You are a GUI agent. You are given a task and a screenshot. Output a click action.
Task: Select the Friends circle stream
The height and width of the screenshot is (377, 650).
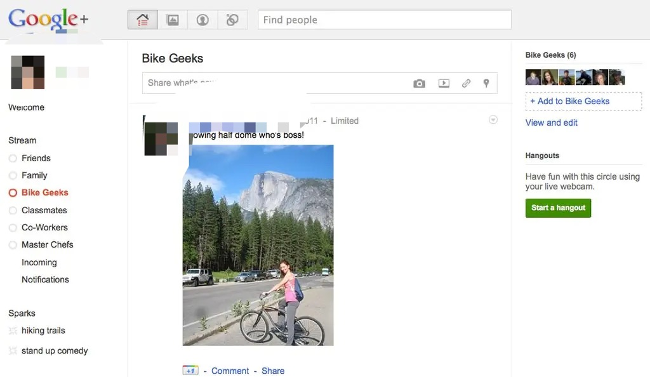point(36,158)
